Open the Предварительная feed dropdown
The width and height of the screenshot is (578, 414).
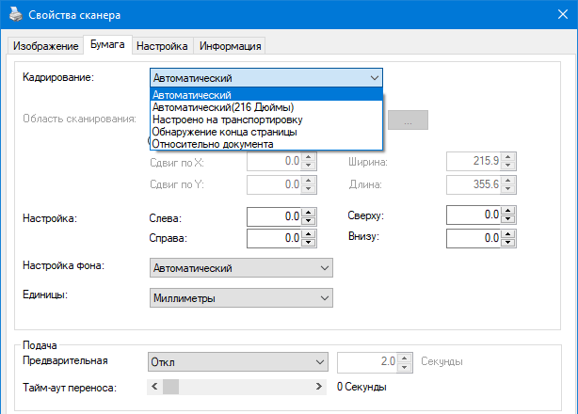(x=324, y=362)
